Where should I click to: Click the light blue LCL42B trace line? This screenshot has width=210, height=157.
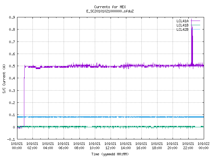[111, 117]
